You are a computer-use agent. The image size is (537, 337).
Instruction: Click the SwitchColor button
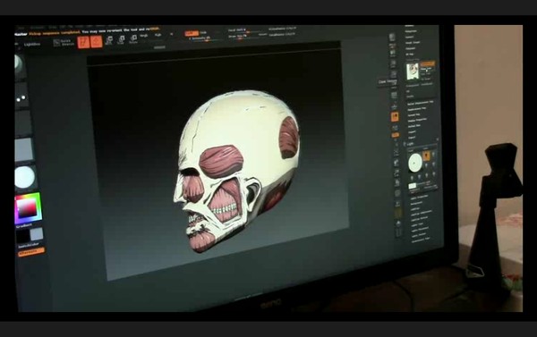[29, 245]
